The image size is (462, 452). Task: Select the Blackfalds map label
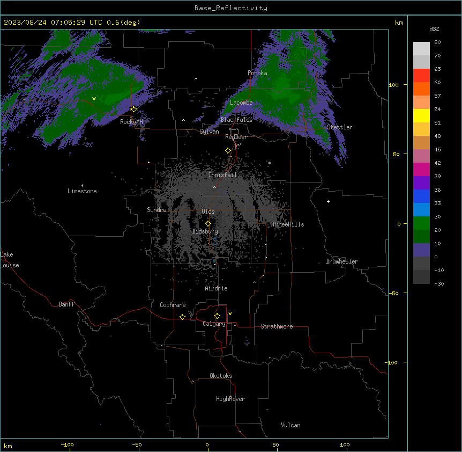click(x=236, y=120)
